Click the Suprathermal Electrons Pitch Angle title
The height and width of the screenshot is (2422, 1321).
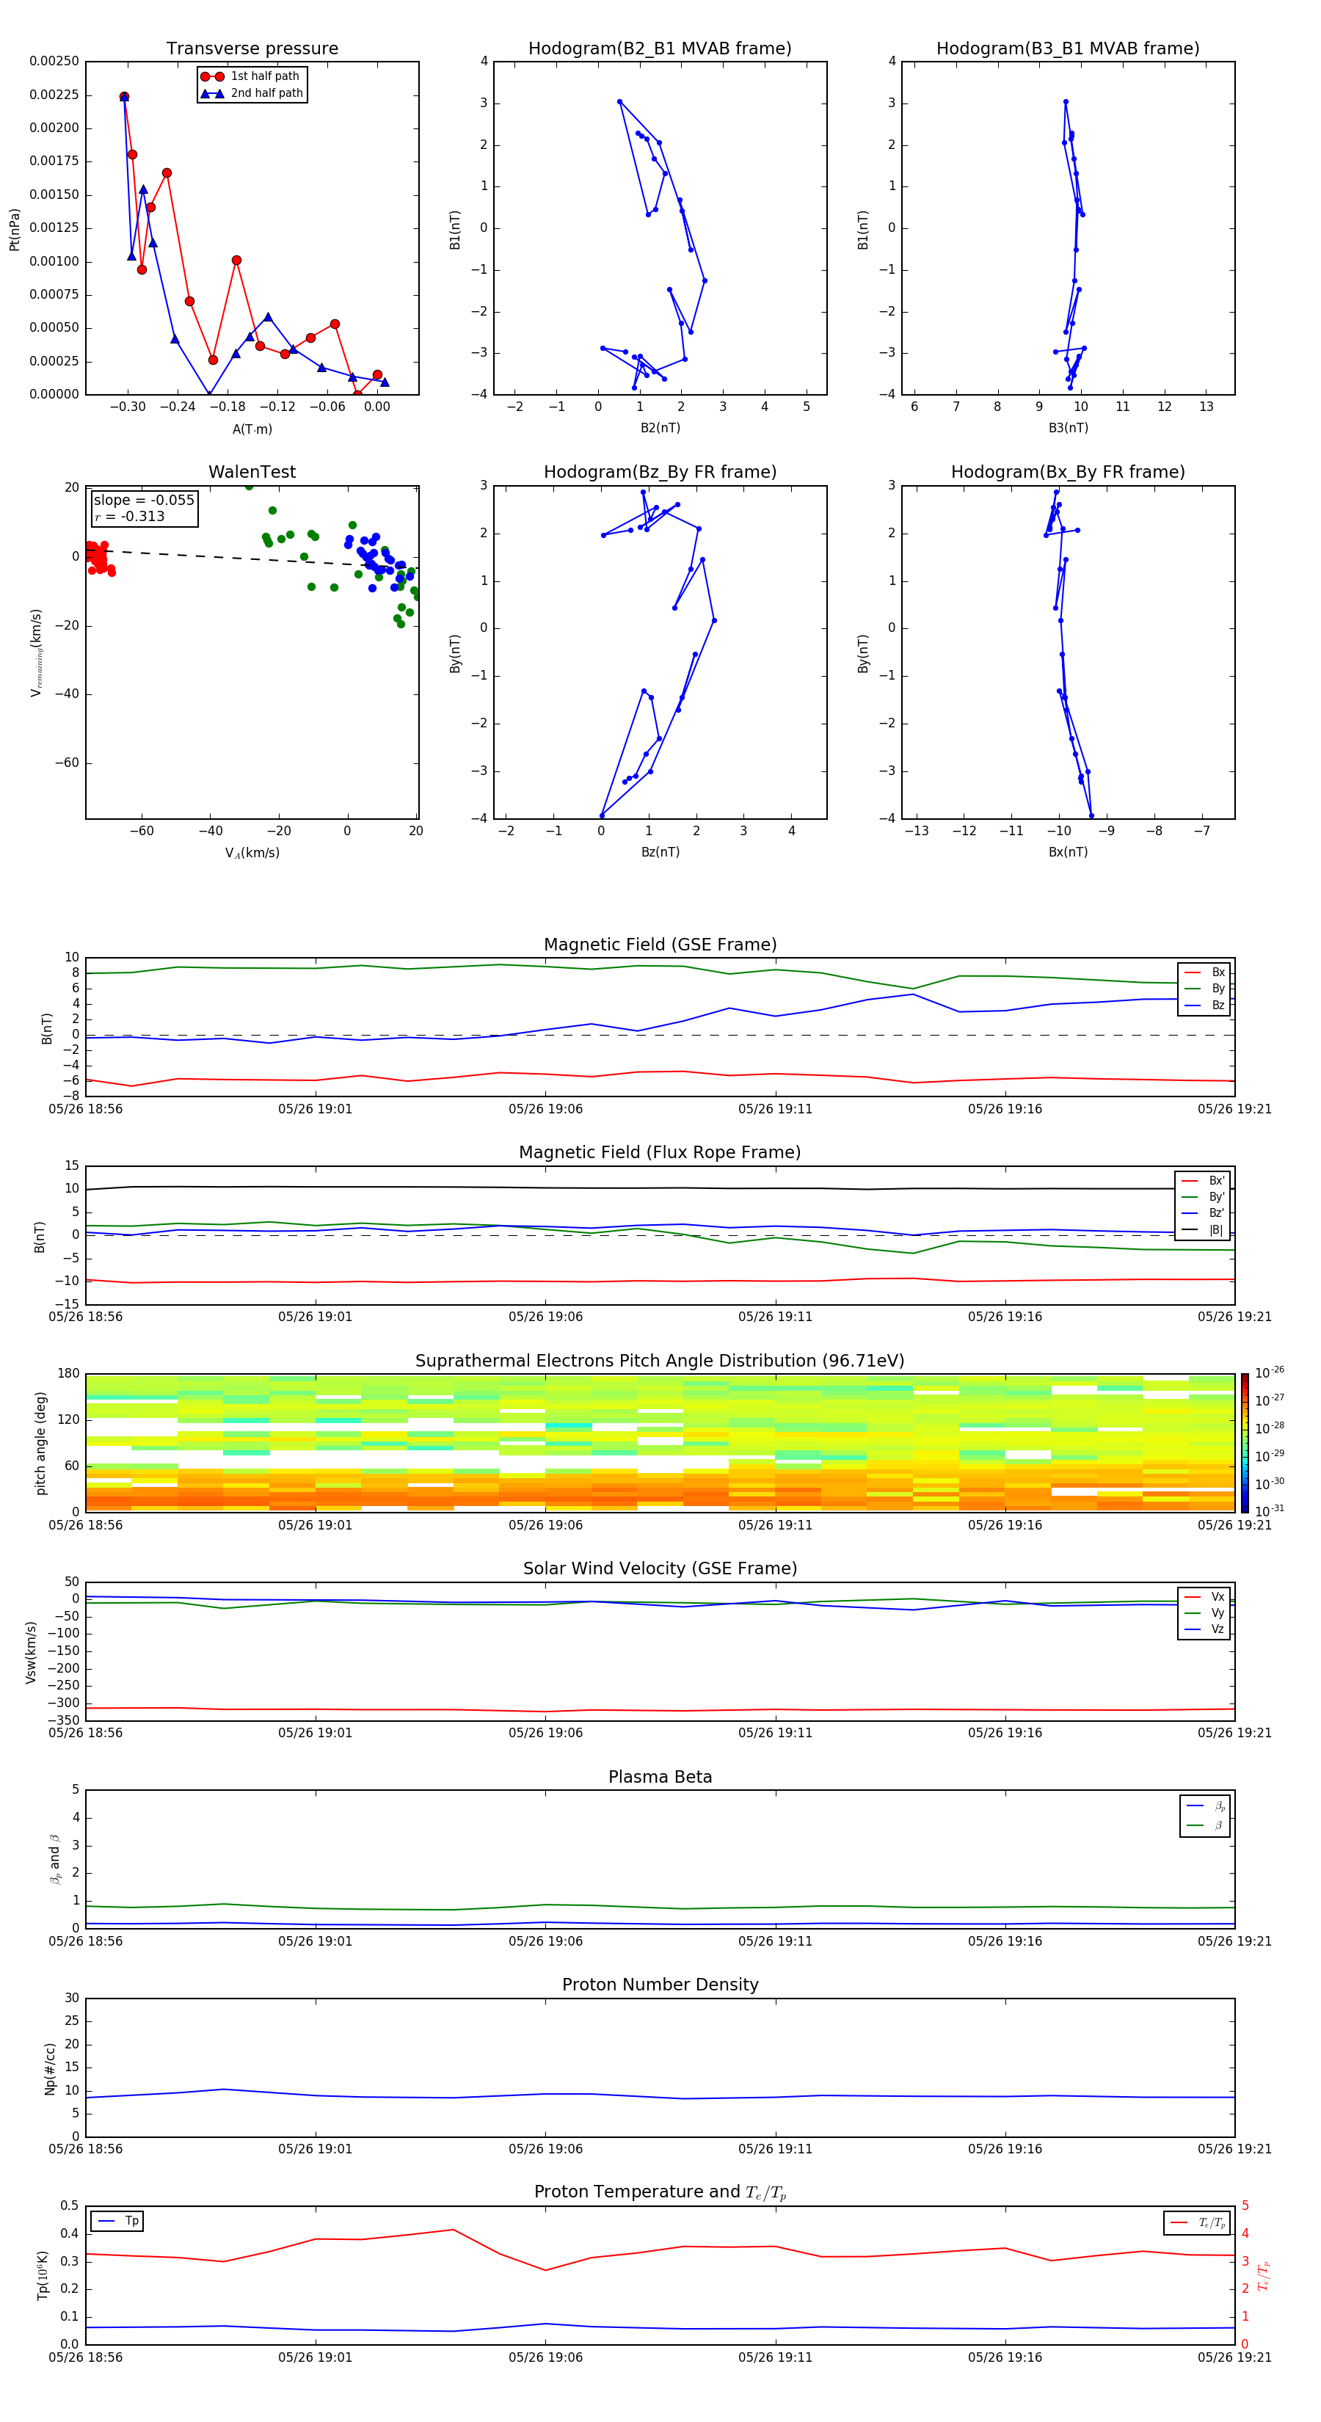tap(660, 1361)
